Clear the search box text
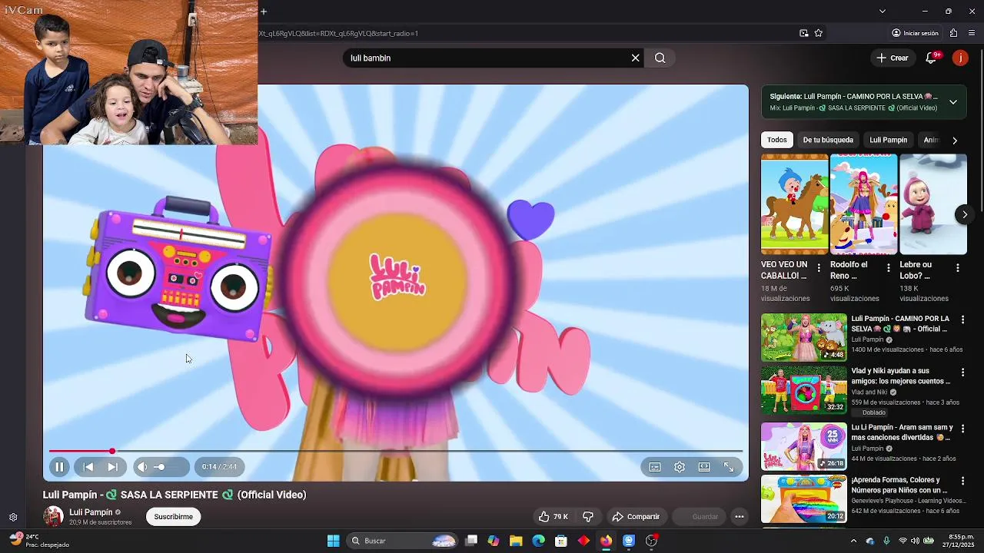The height and width of the screenshot is (553, 984). click(636, 58)
